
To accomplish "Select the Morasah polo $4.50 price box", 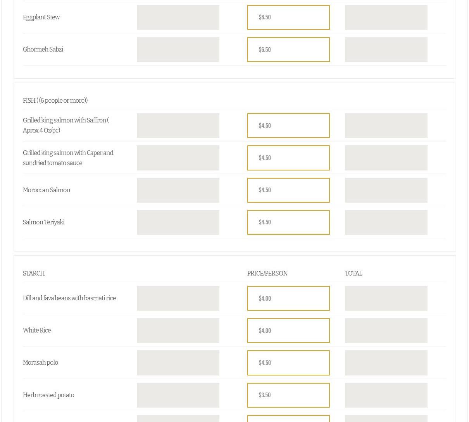I will point(288,363).
